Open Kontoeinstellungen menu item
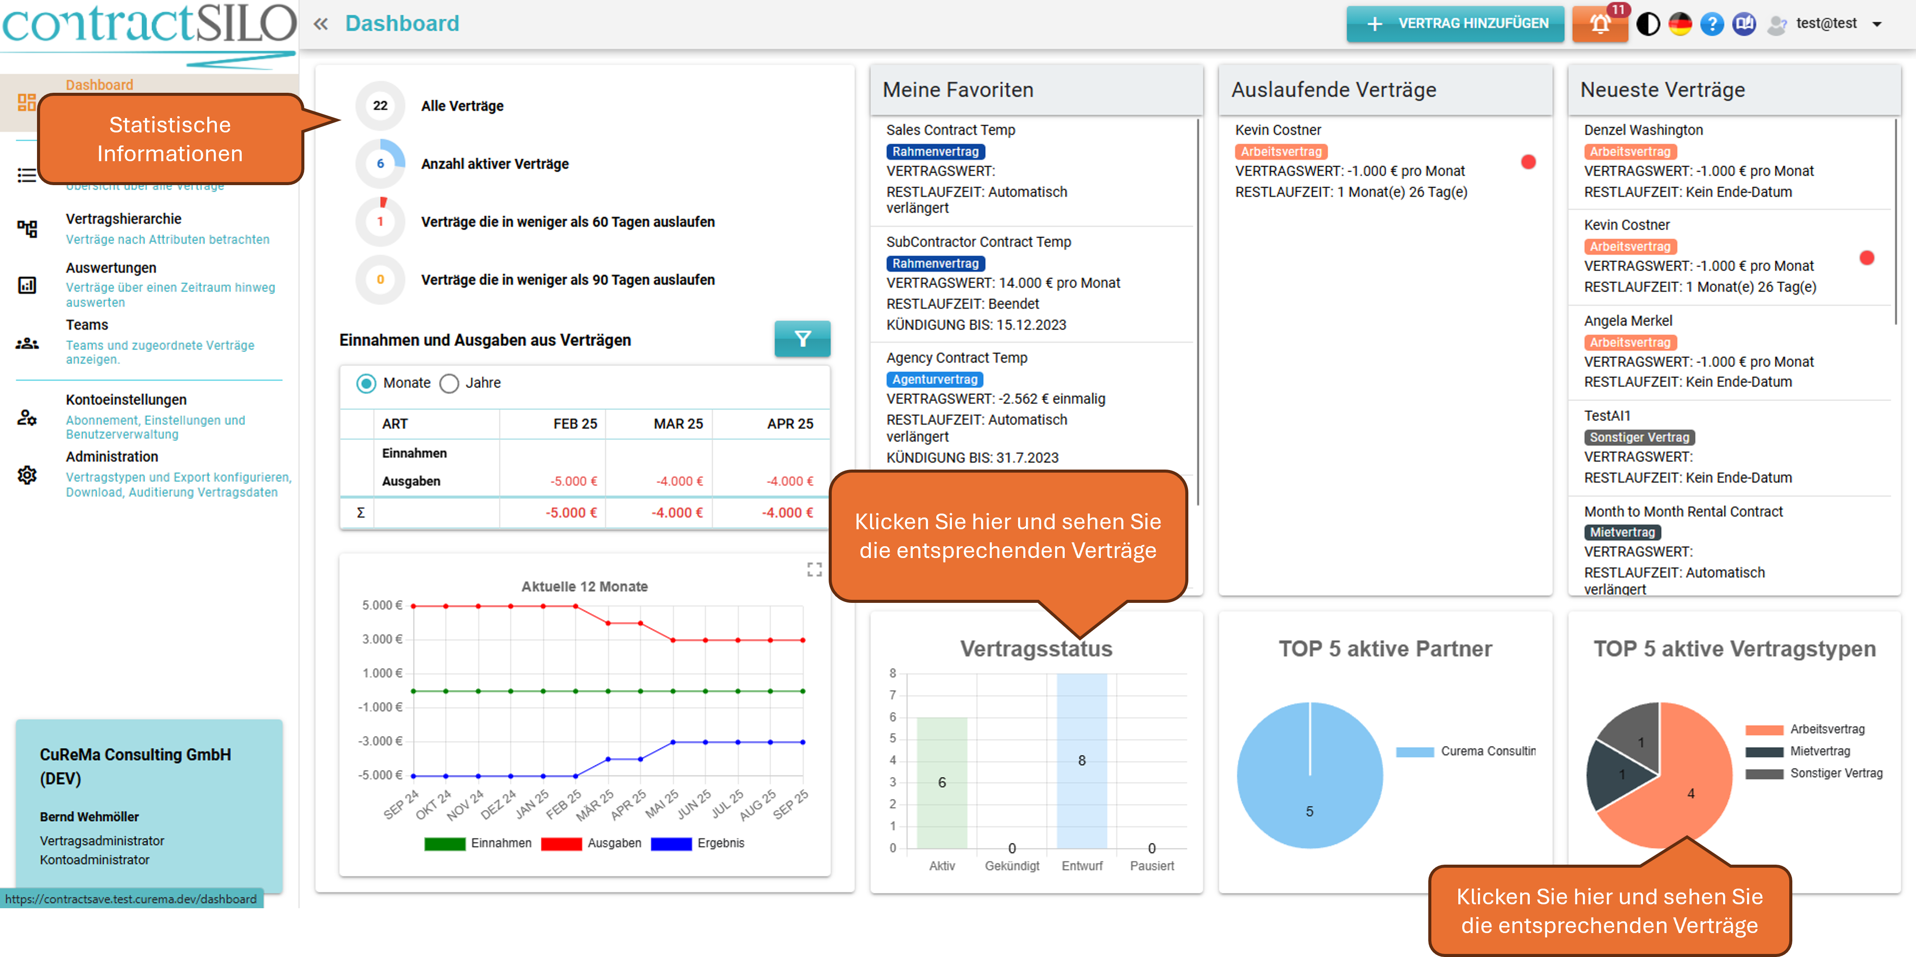Screen dimensions: 1916x957 pos(126,399)
